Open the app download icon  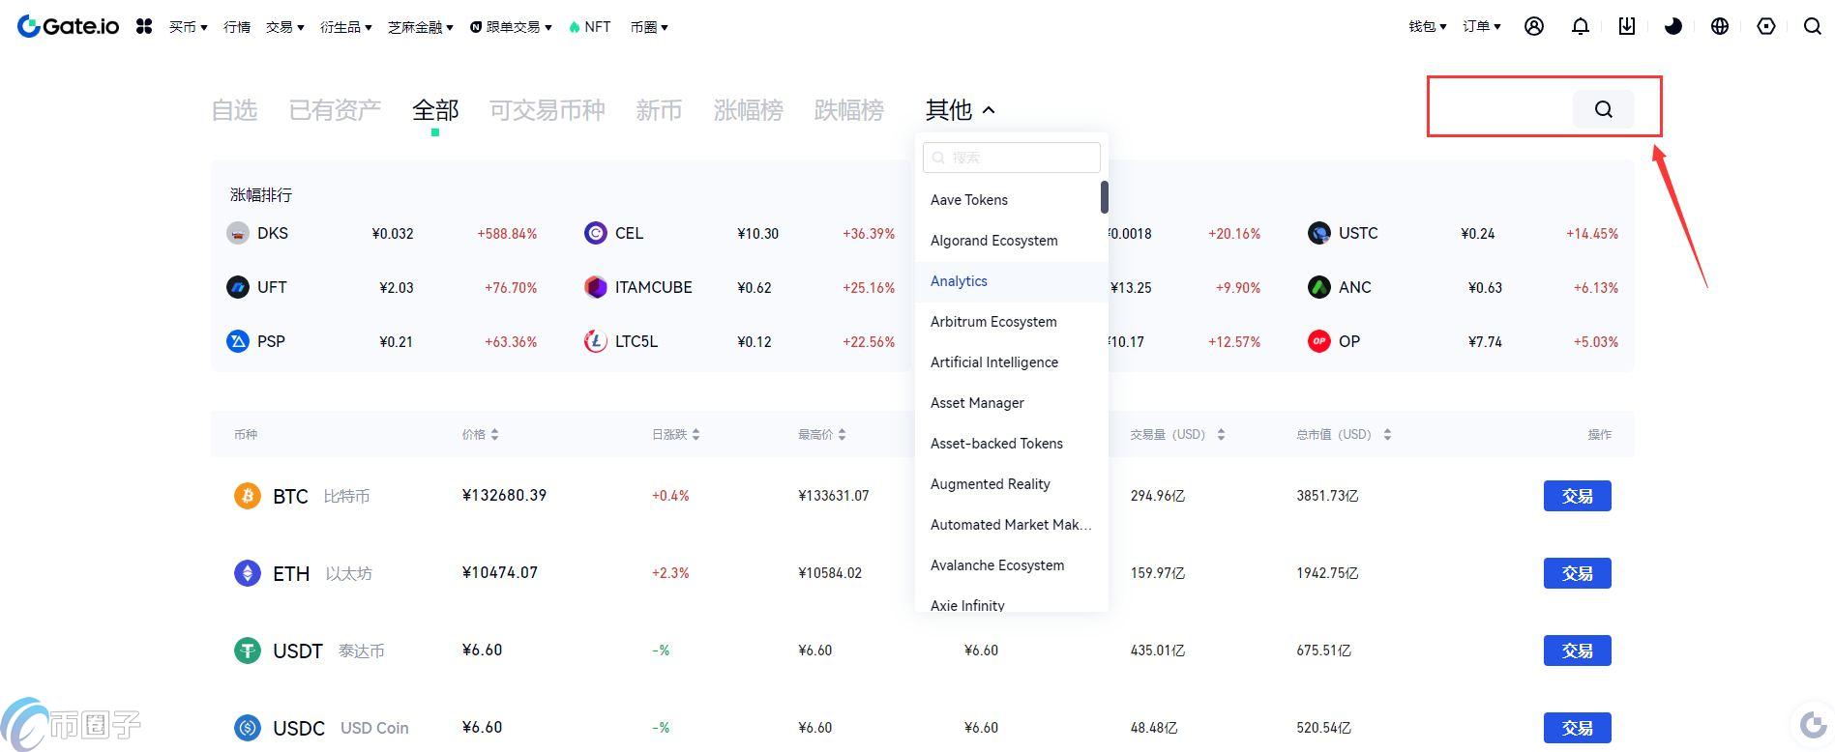(1627, 26)
